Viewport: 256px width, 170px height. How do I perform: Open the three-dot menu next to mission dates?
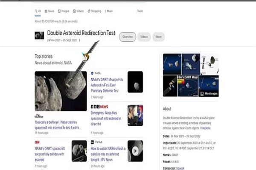pos(79,40)
